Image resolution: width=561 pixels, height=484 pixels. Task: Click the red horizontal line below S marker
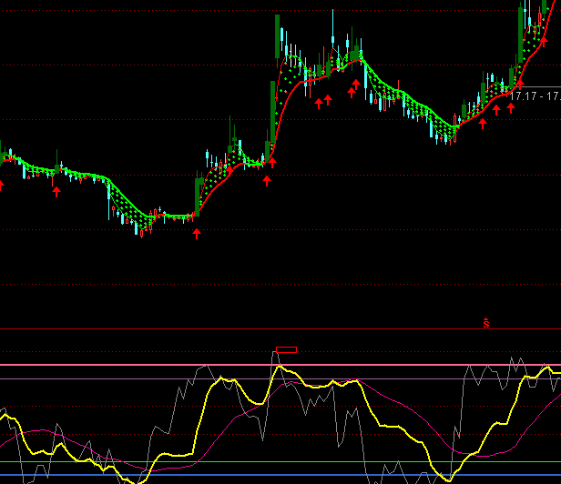273,328
